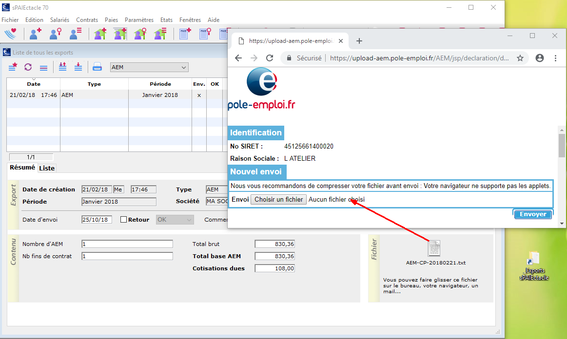Screen dimensions: 567x339
Task: Click the Nb fins de contrat field
Action: (127, 256)
